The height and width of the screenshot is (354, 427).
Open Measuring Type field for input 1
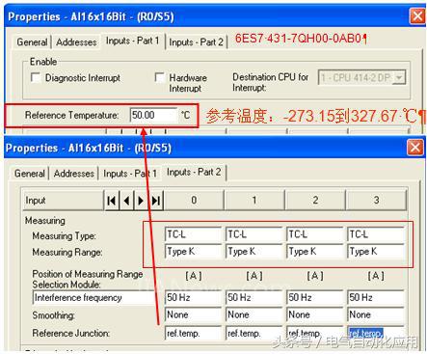pos(254,234)
